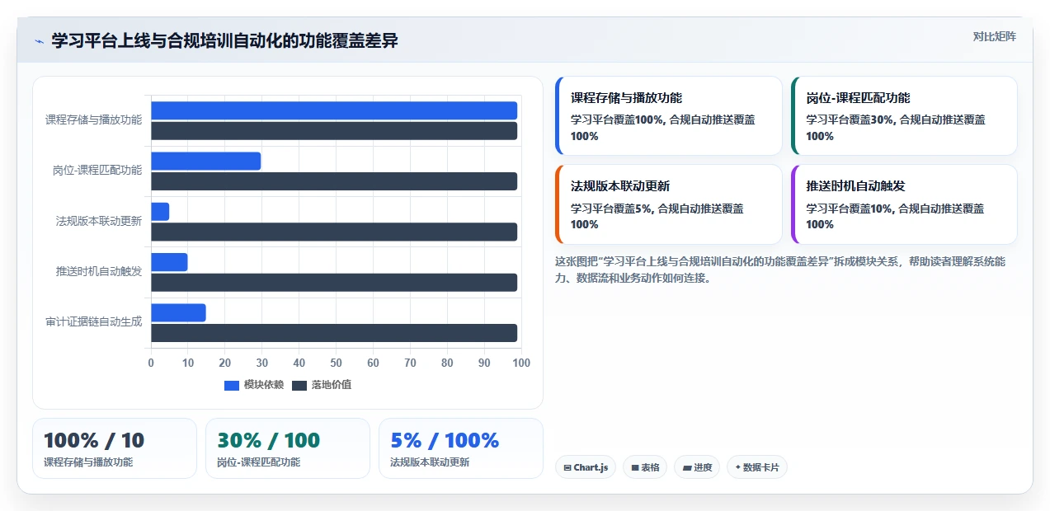The width and height of the screenshot is (1050, 511).
Task: Click the 法规版本联动更新 axis label
Action: (x=99, y=221)
